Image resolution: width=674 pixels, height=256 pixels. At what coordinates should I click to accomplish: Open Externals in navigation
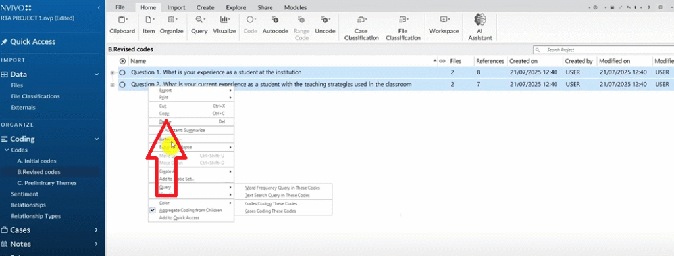(x=23, y=107)
